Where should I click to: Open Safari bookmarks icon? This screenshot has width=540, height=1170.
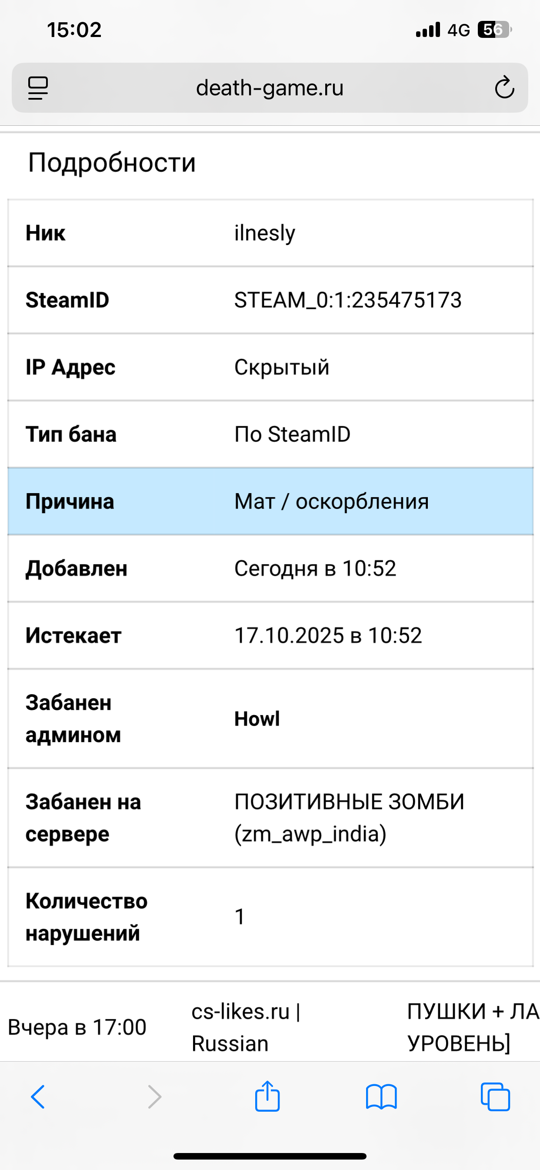pyautogui.click(x=381, y=1097)
